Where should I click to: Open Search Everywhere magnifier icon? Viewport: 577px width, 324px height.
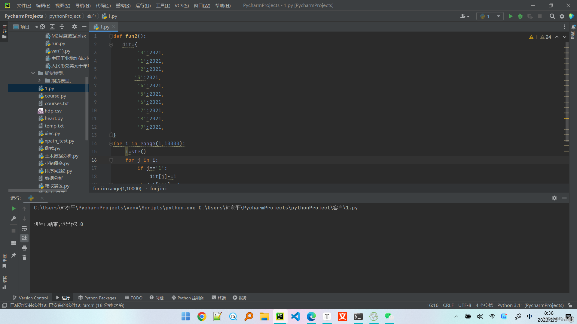point(552,16)
